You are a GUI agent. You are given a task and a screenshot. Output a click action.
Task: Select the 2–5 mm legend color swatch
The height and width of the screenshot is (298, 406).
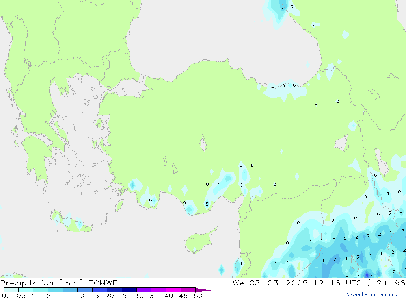[55, 290]
